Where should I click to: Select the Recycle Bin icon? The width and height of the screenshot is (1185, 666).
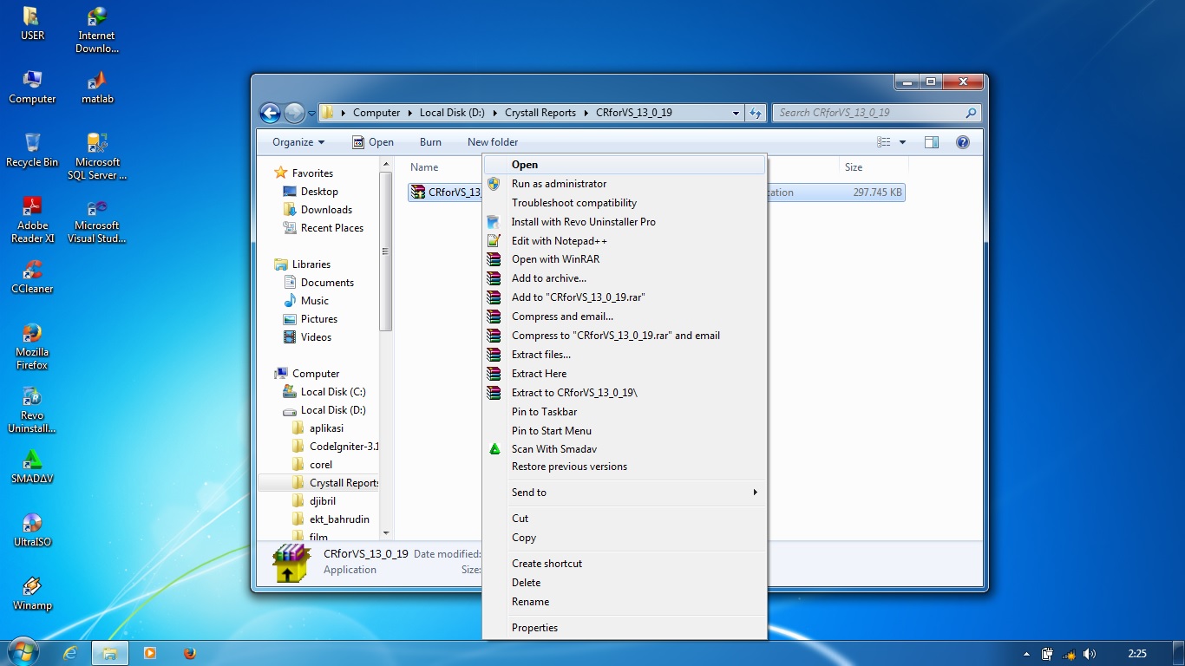[32, 150]
